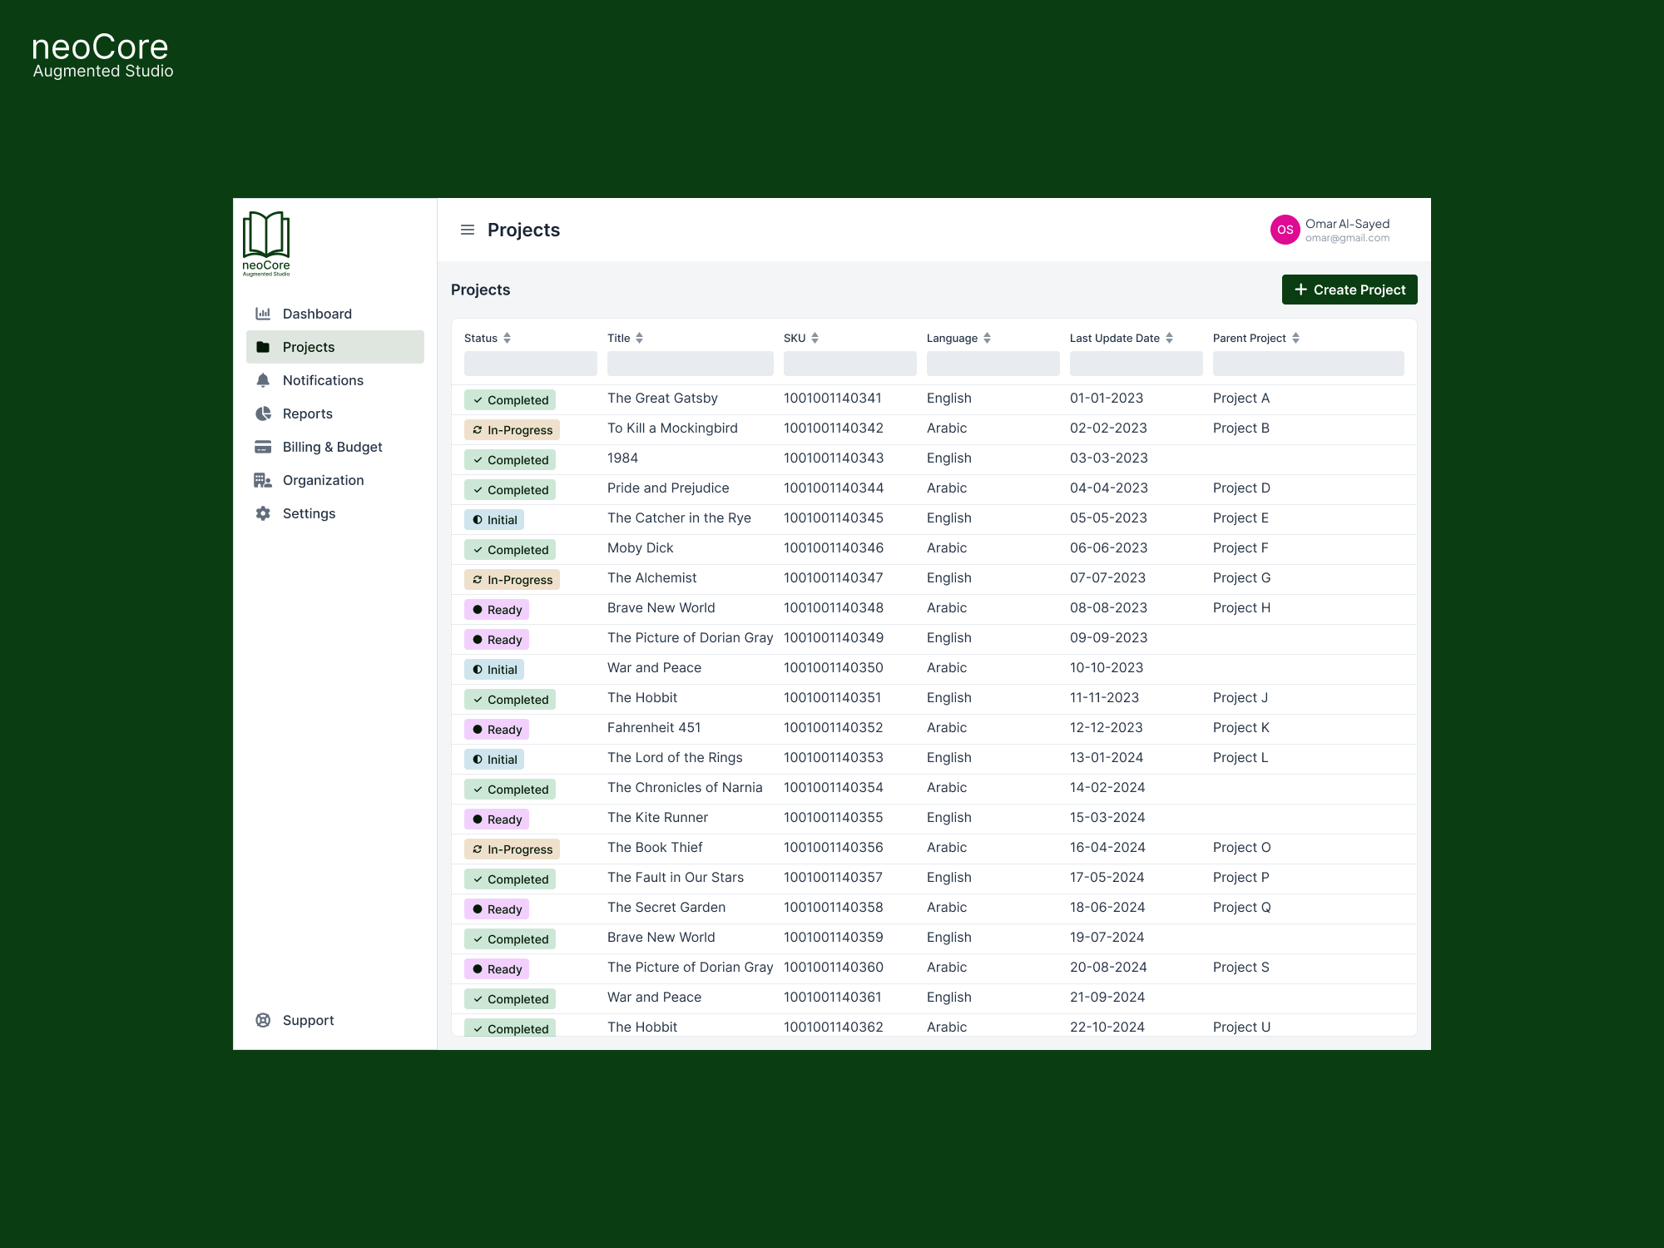Image resolution: width=1664 pixels, height=1248 pixels.
Task: Click the Parent Project filter field
Action: (1308, 364)
